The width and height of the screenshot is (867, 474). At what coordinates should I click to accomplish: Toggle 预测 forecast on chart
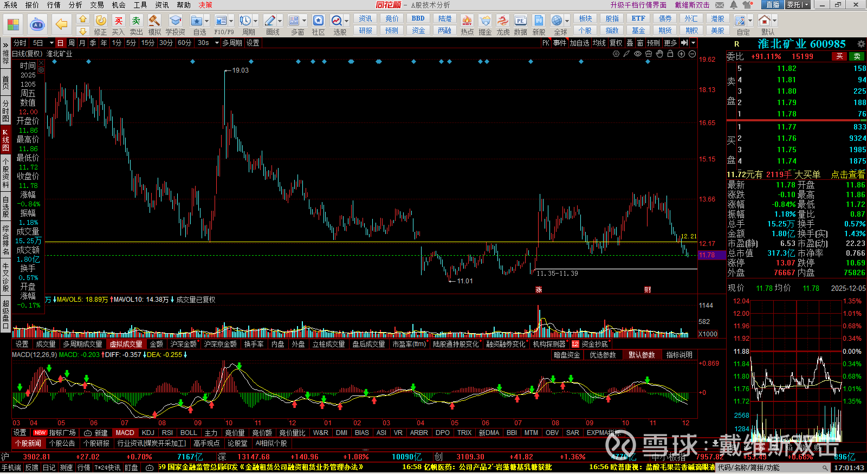654,43
